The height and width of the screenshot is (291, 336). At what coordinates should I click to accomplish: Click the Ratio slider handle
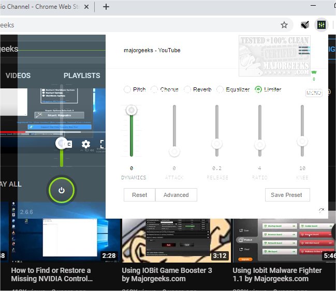coord(260,145)
